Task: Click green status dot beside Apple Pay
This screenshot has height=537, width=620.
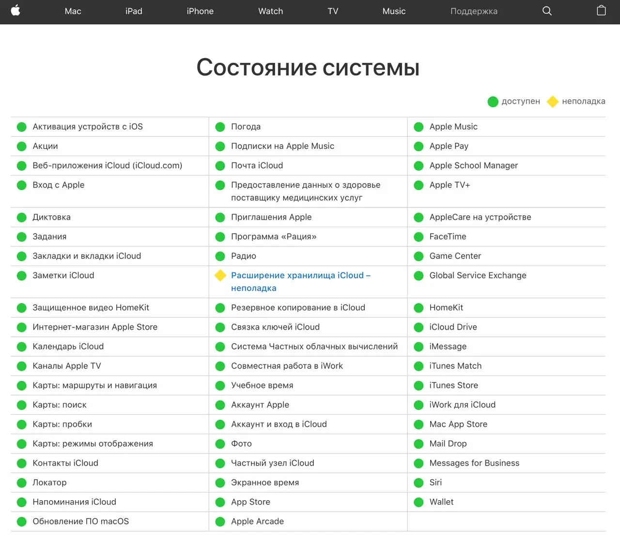Action: [418, 146]
